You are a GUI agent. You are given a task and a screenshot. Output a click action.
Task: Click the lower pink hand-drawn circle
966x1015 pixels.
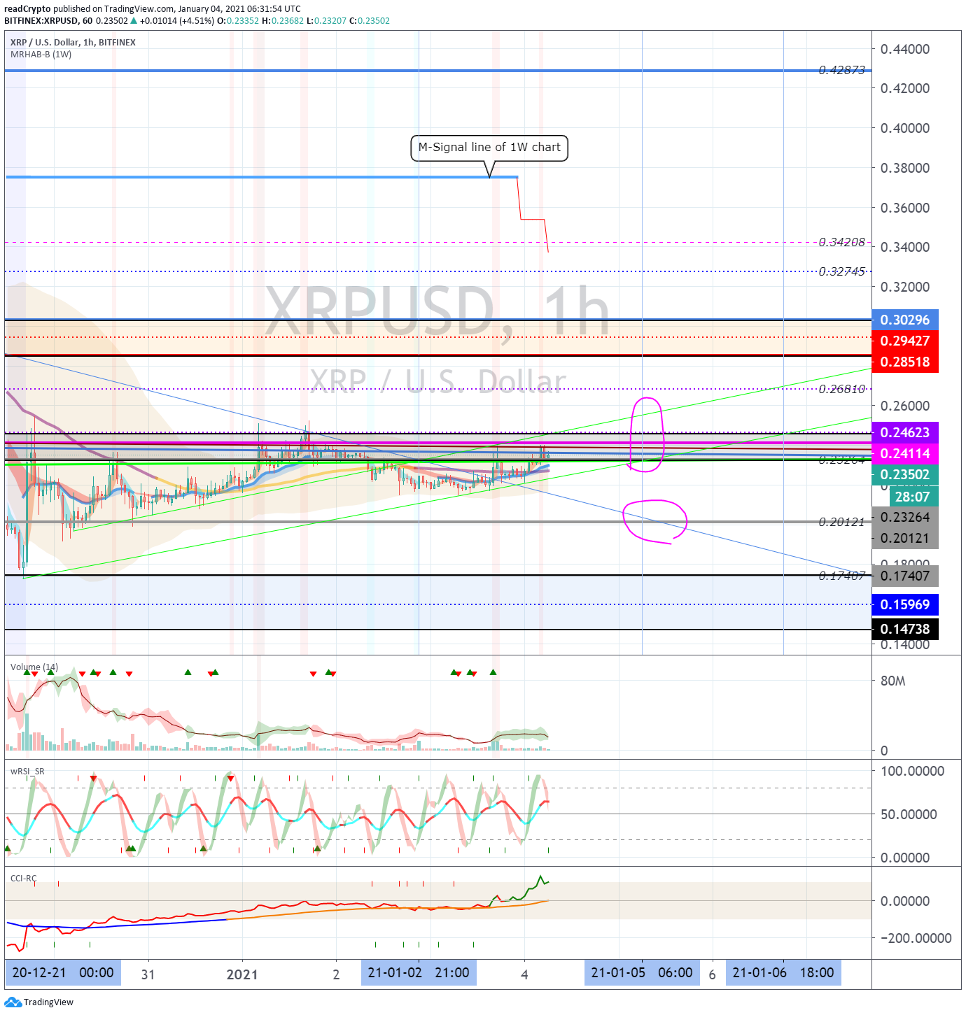(x=655, y=521)
